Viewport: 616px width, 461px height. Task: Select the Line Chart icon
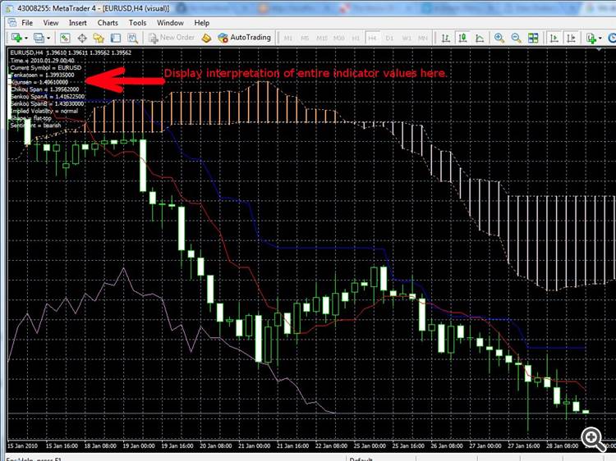tap(480, 38)
